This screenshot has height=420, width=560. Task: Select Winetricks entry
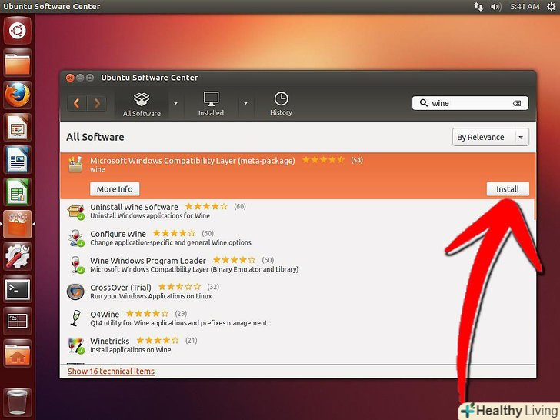pyautogui.click(x=298, y=345)
